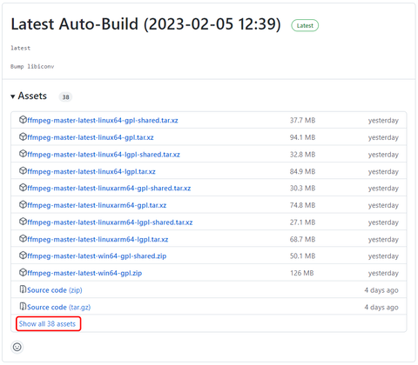Click the 27.1 MB size value
Viewport: 418px width, 365px height.
pyautogui.click(x=302, y=222)
